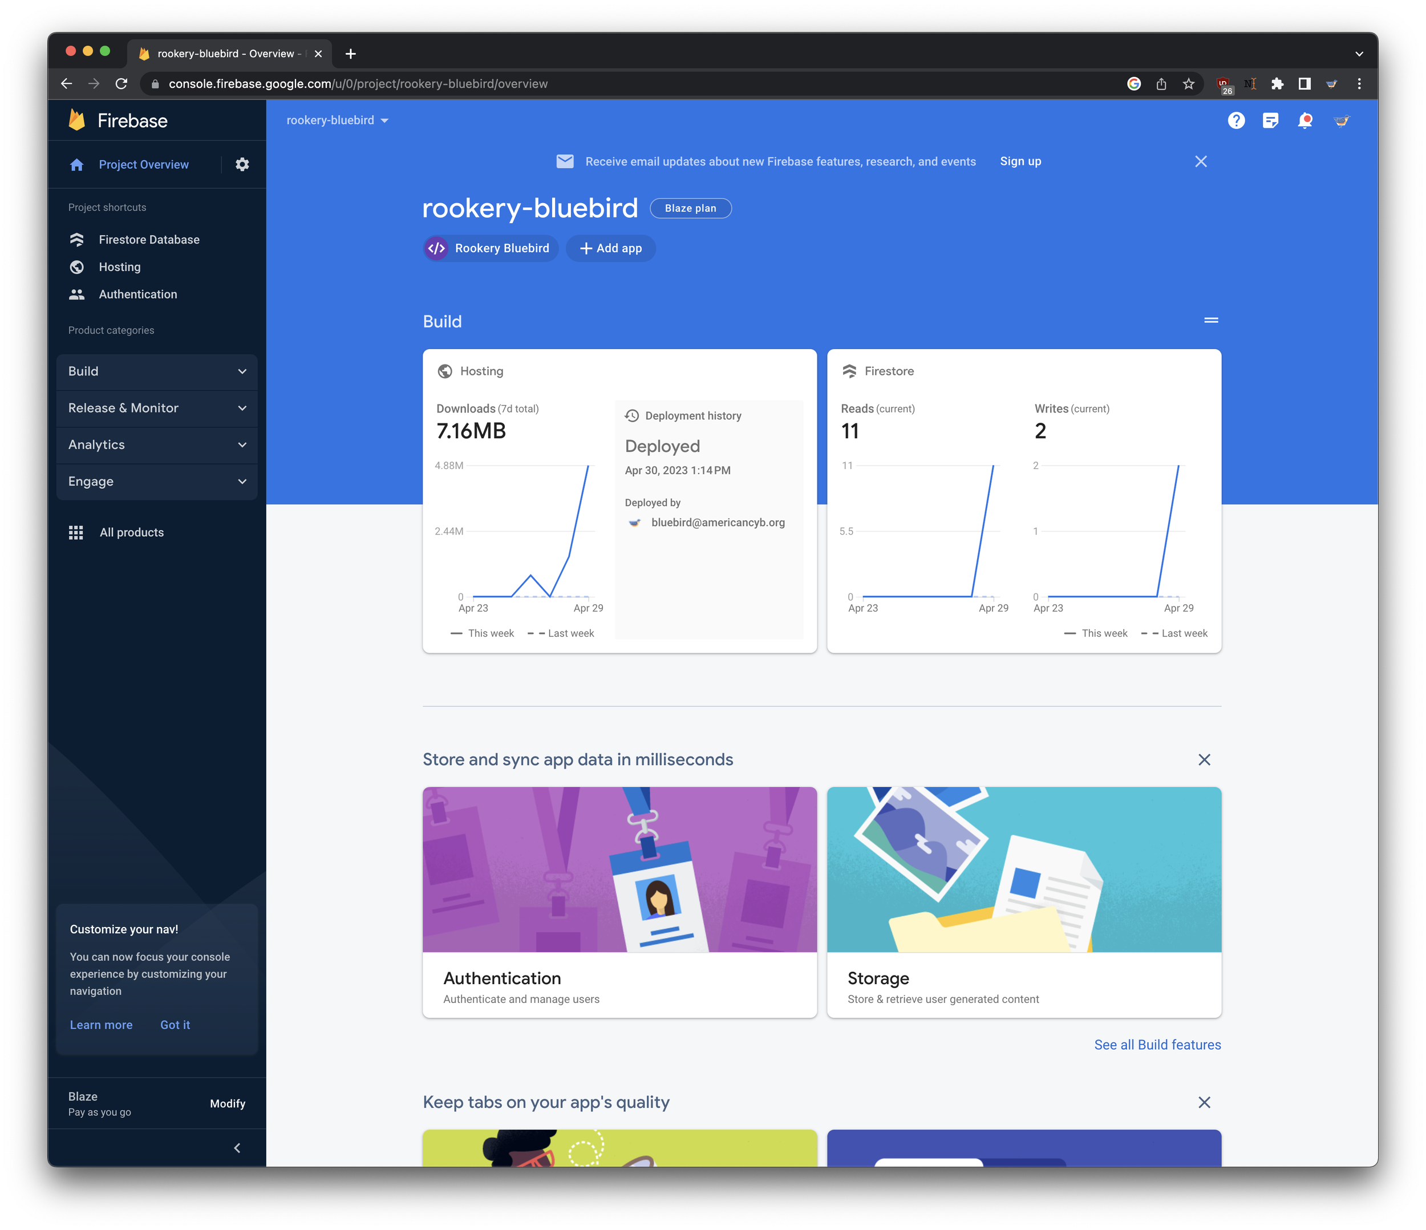1426x1230 pixels.
Task: Expand Release & Monitor category
Action: [157, 408]
